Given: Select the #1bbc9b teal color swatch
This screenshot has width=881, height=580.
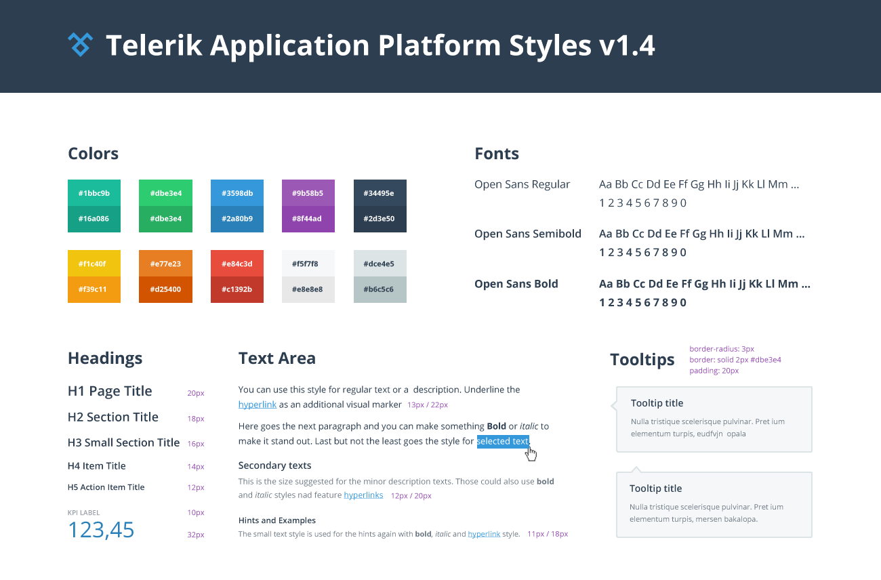Looking at the screenshot, I should pyautogui.click(x=94, y=193).
